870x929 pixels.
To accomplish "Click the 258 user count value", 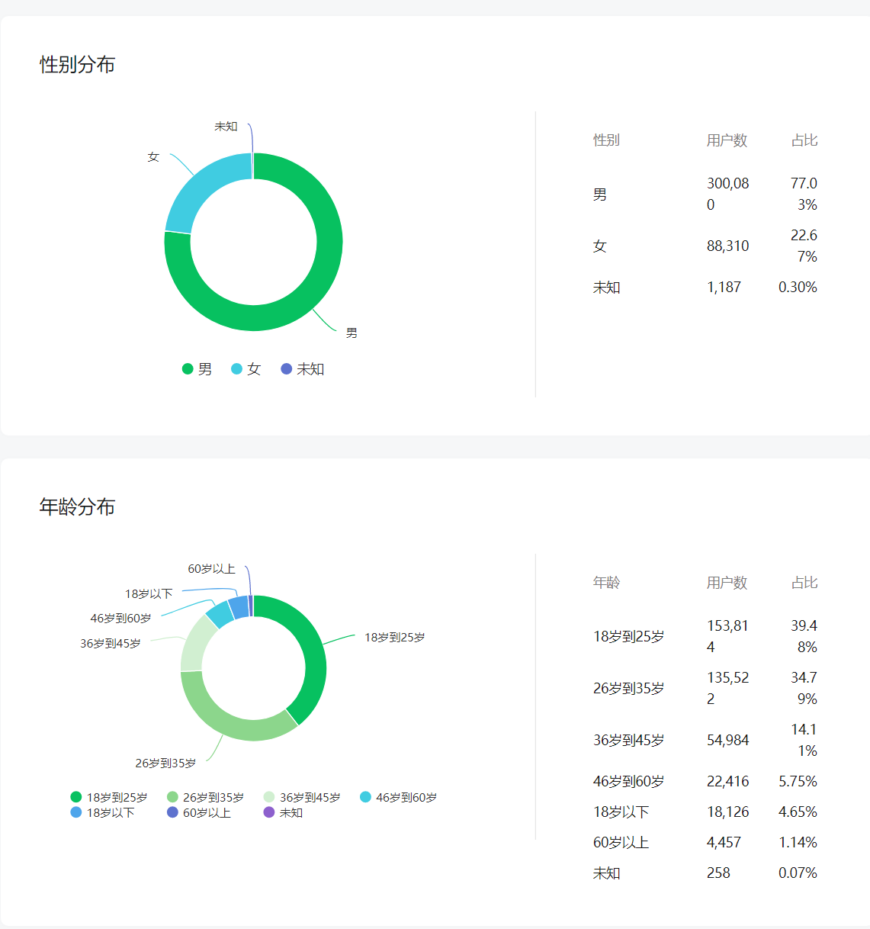I will click(x=718, y=873).
